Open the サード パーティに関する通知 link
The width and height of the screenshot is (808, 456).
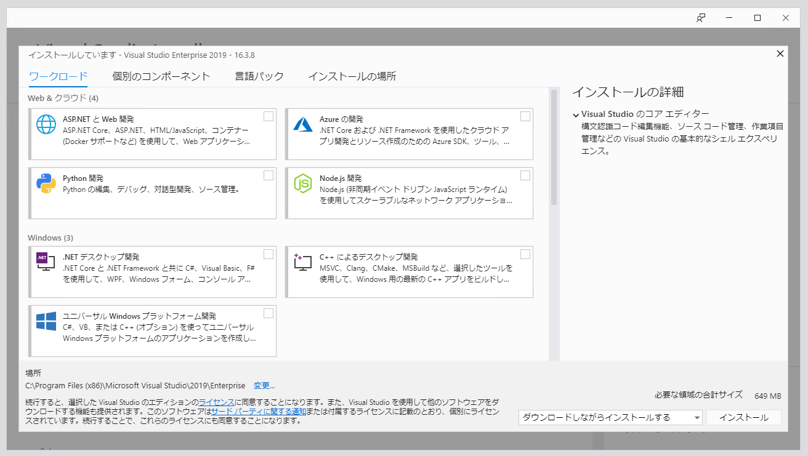(x=259, y=411)
